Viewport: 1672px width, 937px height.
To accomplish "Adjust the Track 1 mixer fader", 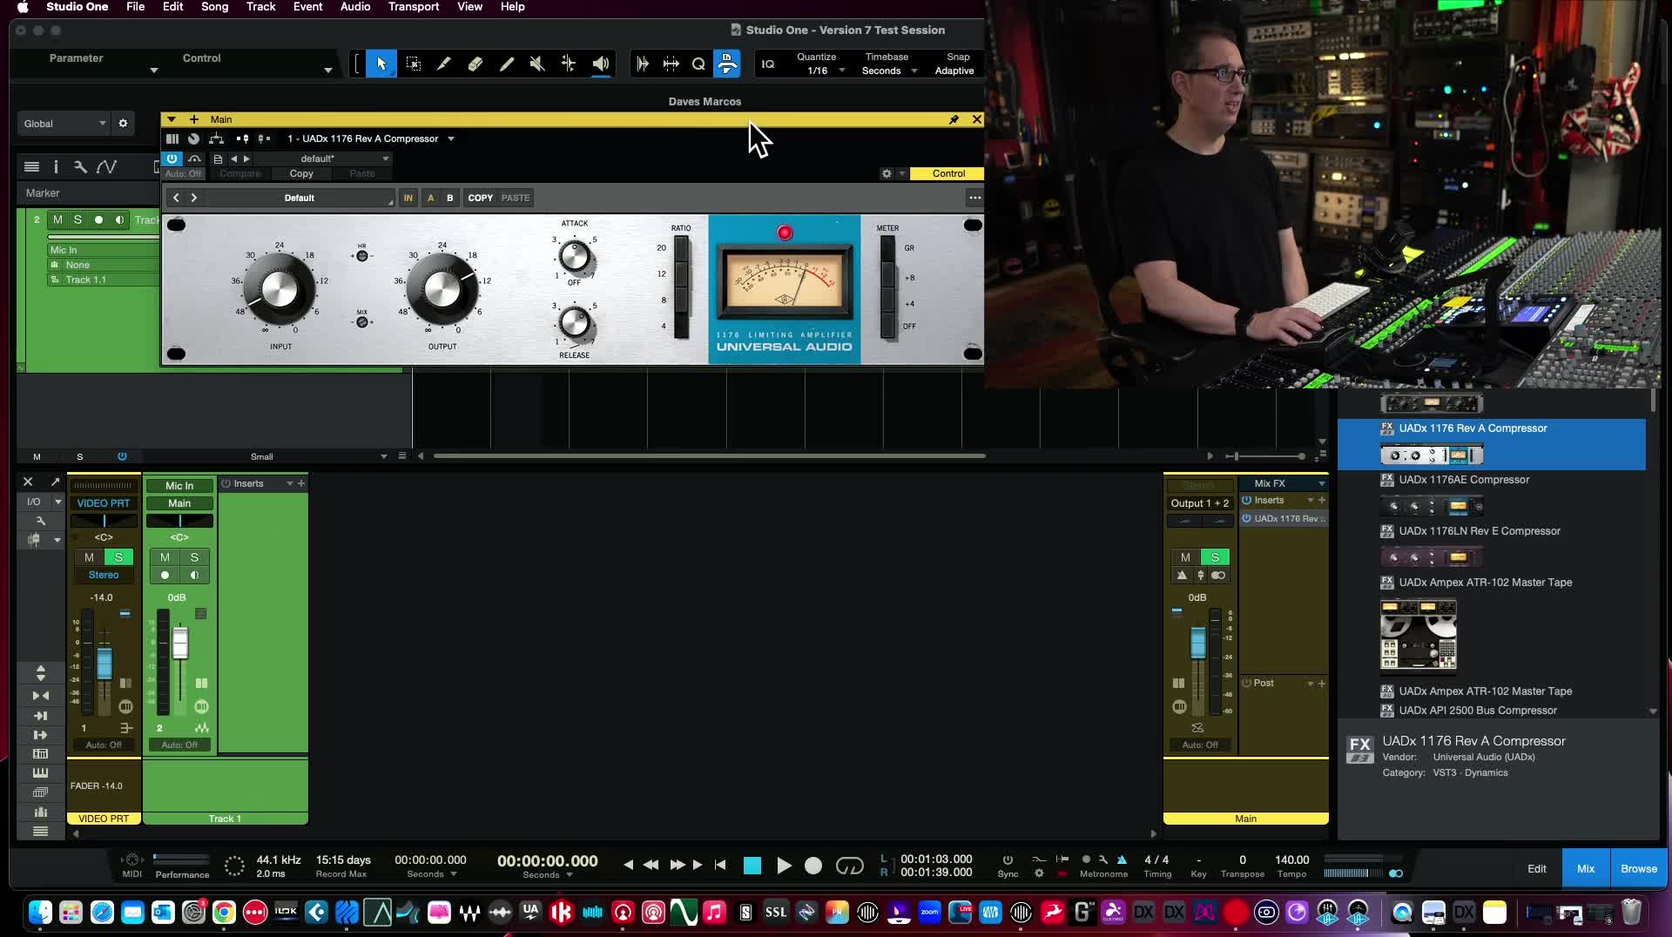I will [180, 643].
